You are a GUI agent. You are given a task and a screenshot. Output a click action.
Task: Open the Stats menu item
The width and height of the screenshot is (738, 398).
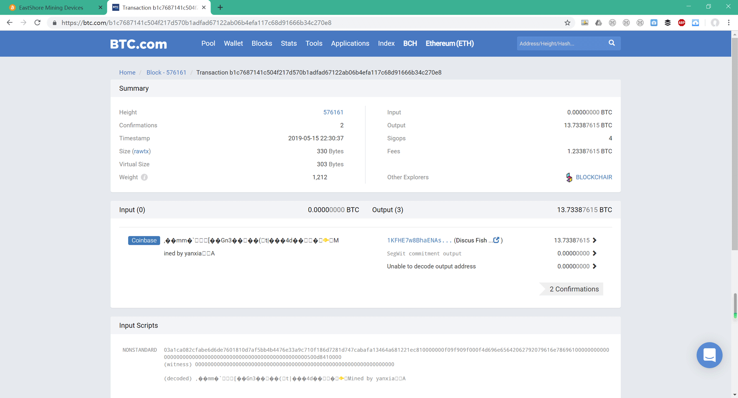pyautogui.click(x=289, y=43)
